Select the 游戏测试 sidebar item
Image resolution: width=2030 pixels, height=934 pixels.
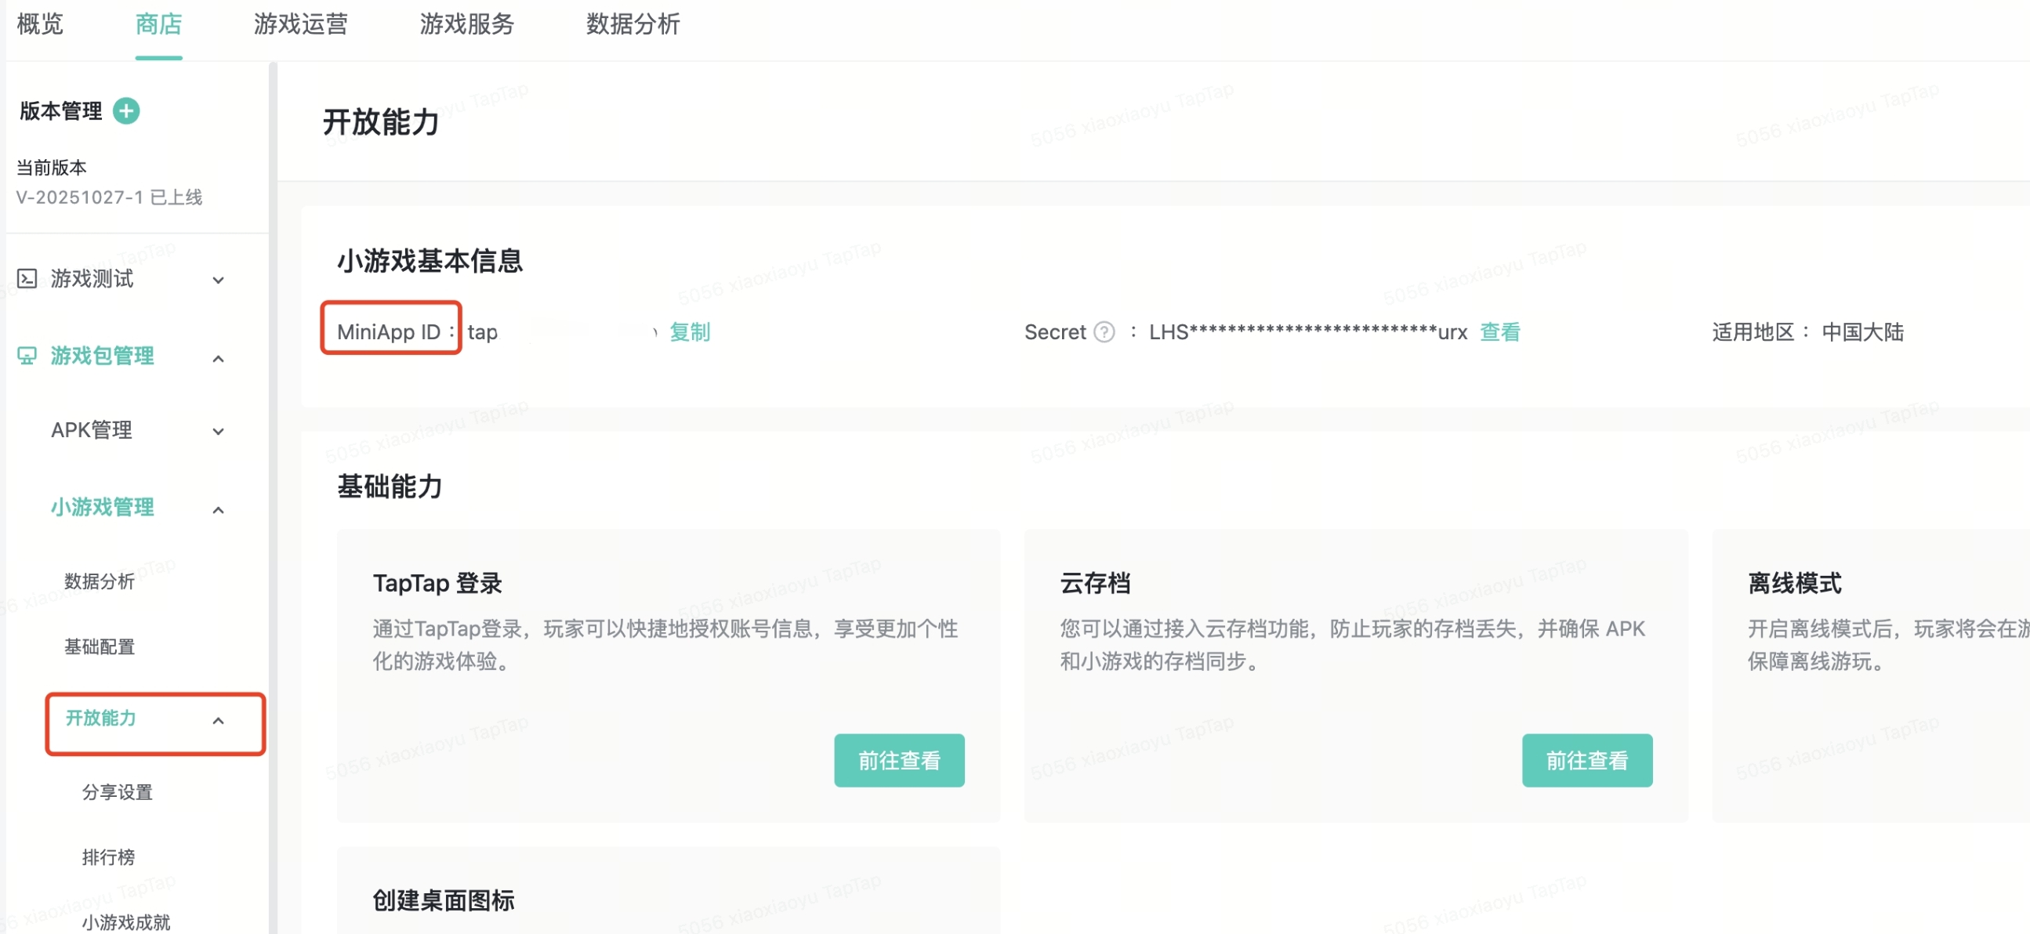(92, 279)
